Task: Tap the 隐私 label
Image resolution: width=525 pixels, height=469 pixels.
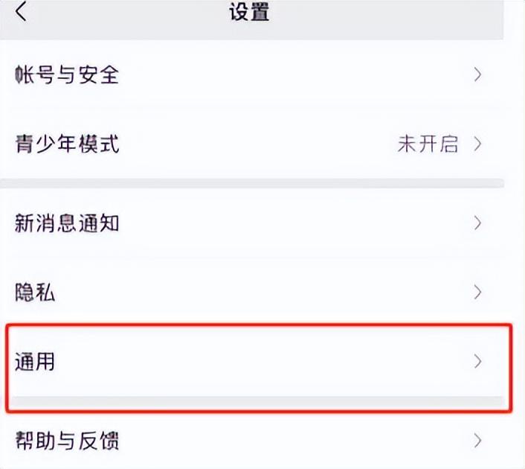Action: pos(35,293)
